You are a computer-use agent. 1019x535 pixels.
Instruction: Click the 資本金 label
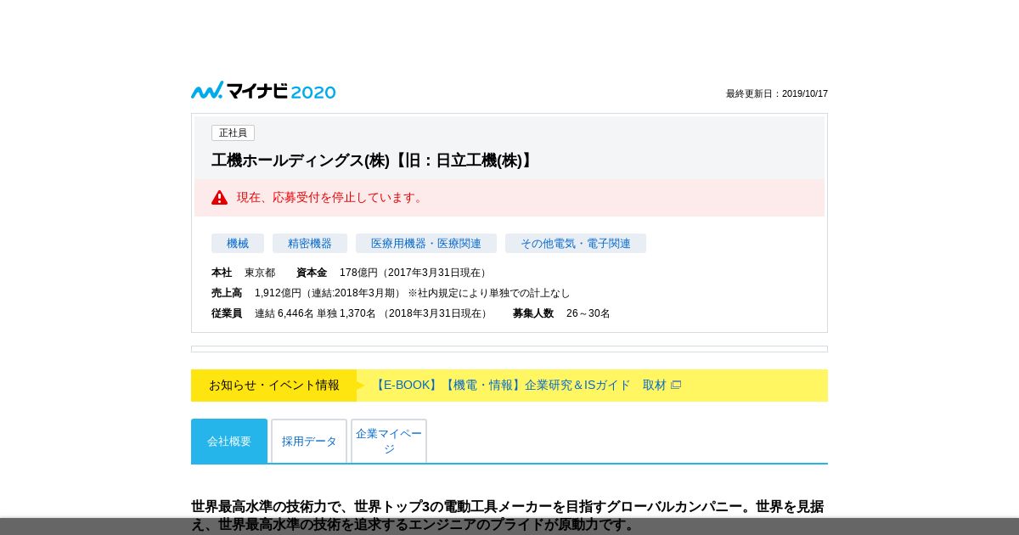tap(312, 273)
